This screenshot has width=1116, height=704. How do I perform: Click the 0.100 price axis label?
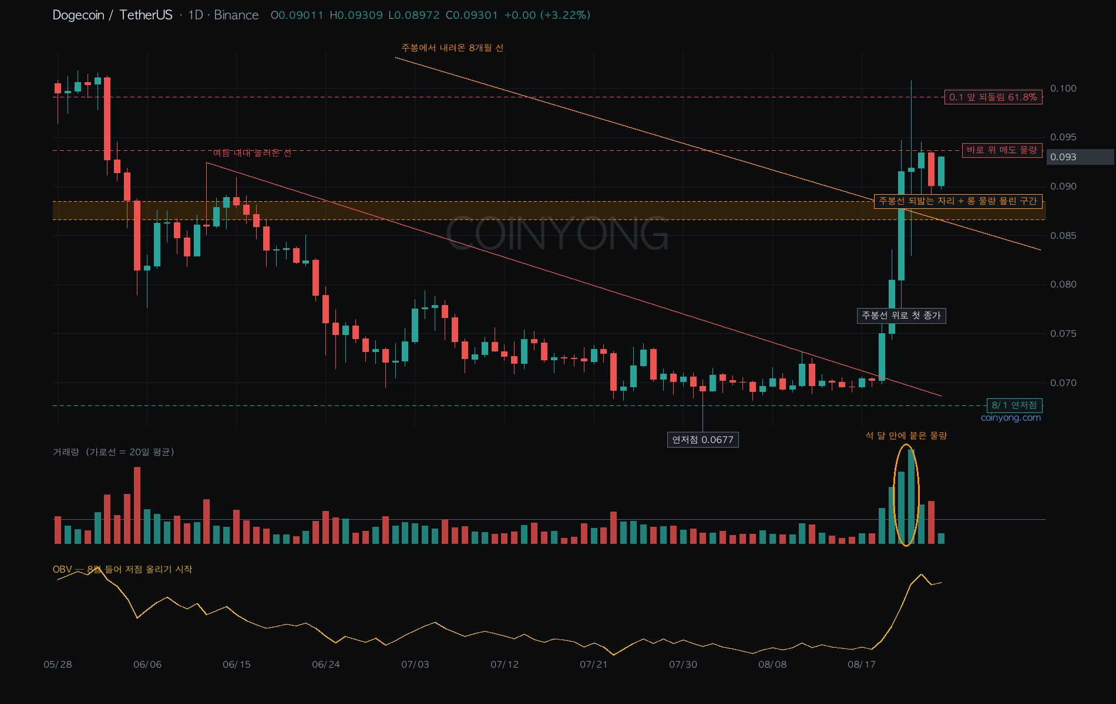pos(1064,88)
